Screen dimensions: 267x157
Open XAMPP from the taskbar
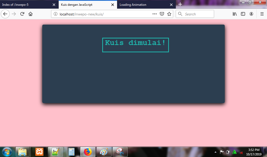[39, 152]
